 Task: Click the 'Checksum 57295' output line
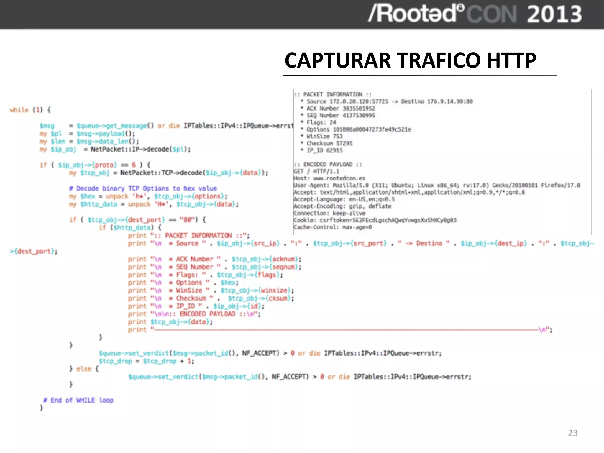click(326, 143)
